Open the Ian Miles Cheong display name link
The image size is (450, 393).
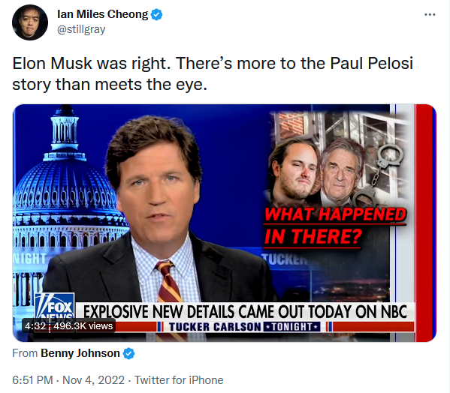[102, 14]
